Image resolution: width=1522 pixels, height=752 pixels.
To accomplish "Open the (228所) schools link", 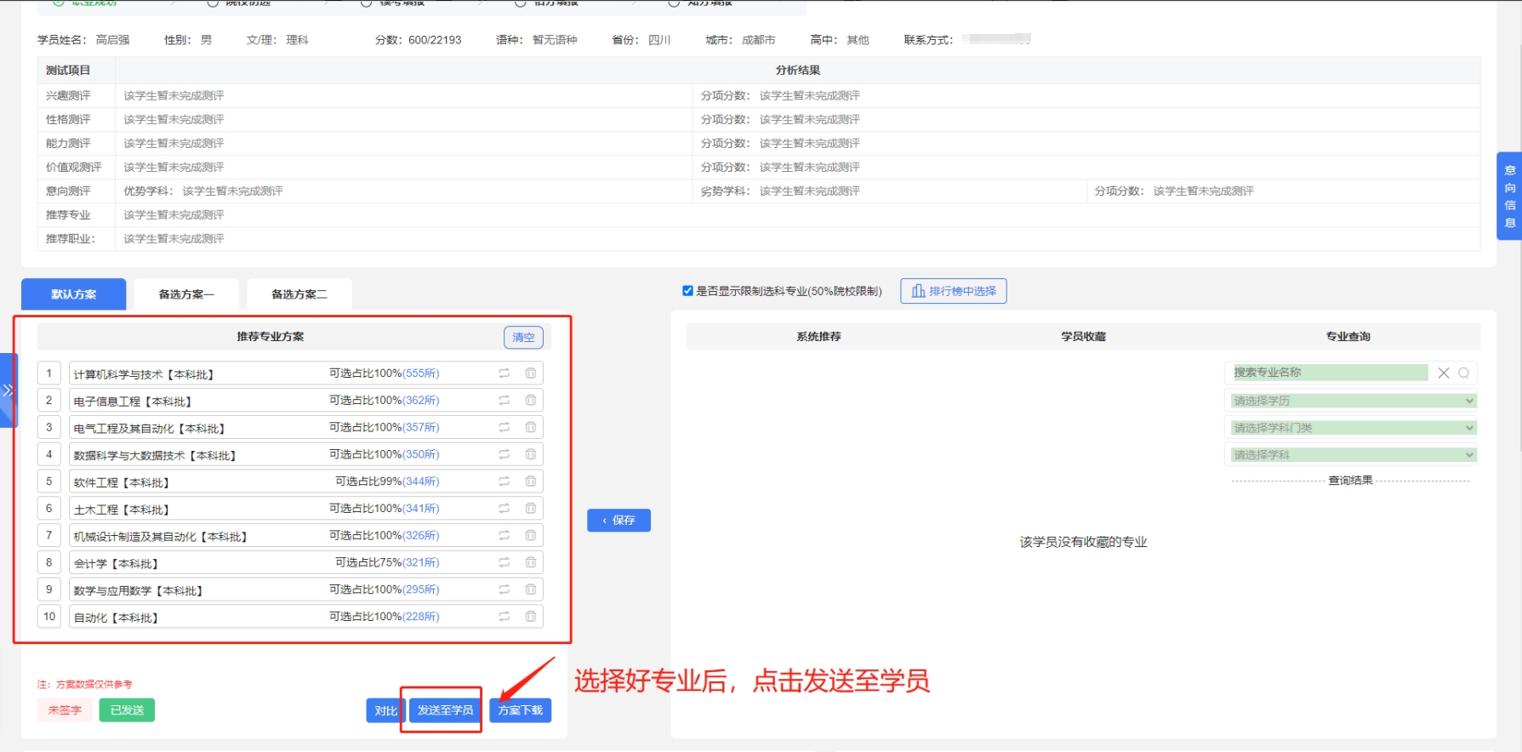I will click(x=421, y=617).
